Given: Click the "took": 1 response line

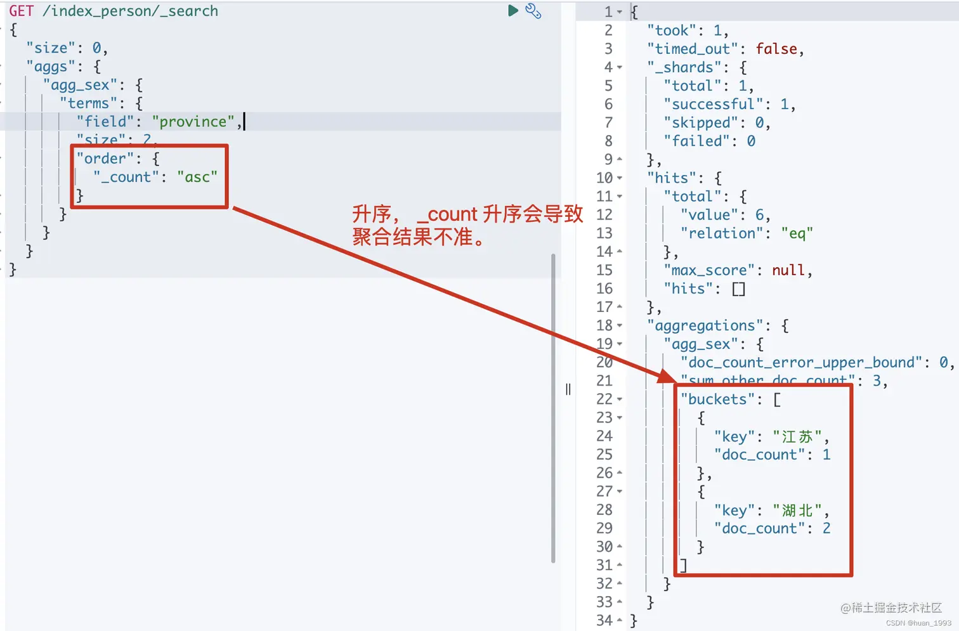Looking at the screenshot, I should pos(688,30).
